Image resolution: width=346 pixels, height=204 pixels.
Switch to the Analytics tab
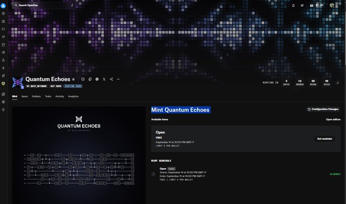coord(73,96)
